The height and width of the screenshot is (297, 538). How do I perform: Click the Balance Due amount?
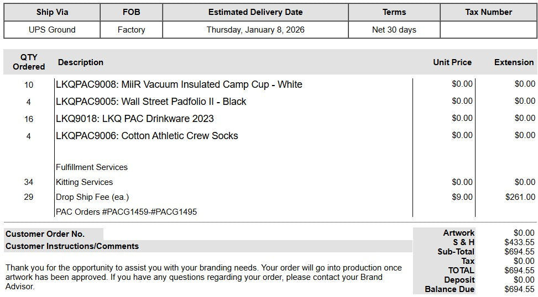(519, 289)
